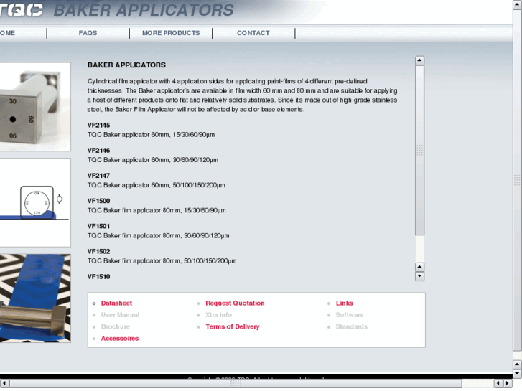Viewport: 522px width, 391px height.
Task: Click the Request Quotation link
Action: coord(235,303)
